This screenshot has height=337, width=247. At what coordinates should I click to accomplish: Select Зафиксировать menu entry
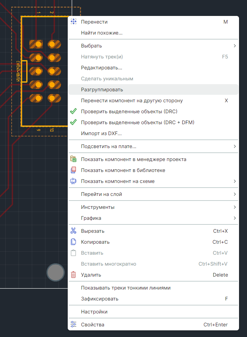pos(153,299)
